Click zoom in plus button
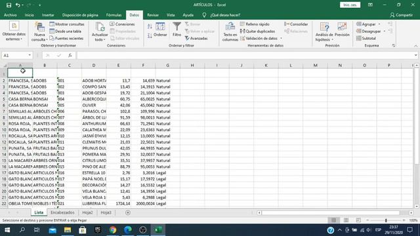Image resolution: width=420 pixels, height=236 pixels. click(x=404, y=220)
